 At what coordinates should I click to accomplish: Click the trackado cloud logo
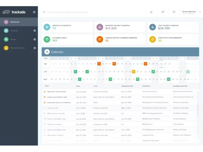pos(6,12)
